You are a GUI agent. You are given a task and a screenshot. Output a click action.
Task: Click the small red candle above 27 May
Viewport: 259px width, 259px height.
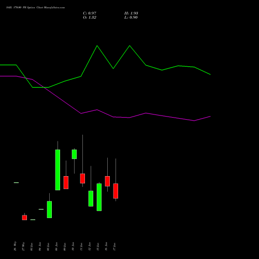[x=24, y=218]
